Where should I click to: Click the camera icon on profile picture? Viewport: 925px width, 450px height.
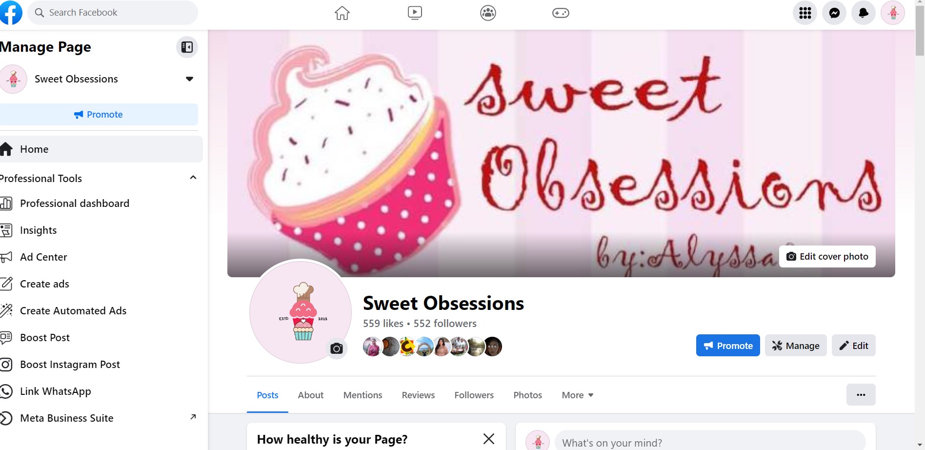[x=336, y=348]
